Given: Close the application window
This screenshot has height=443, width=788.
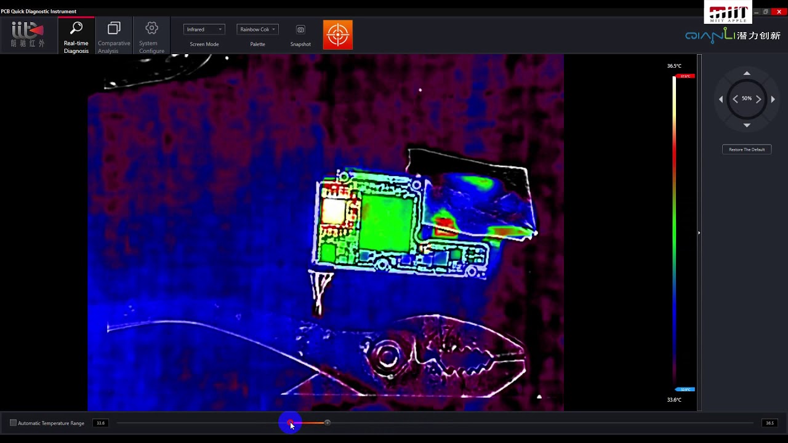Looking at the screenshot, I should click(779, 12).
